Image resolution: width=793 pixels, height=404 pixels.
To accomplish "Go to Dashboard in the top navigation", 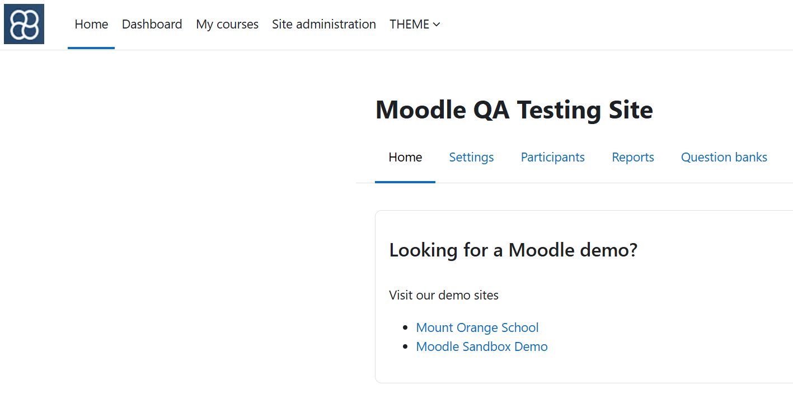I will pyautogui.click(x=152, y=25).
